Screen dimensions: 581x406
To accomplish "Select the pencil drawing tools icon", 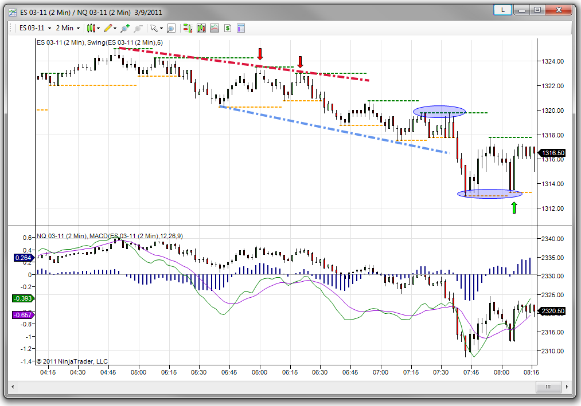I will coord(108,27).
